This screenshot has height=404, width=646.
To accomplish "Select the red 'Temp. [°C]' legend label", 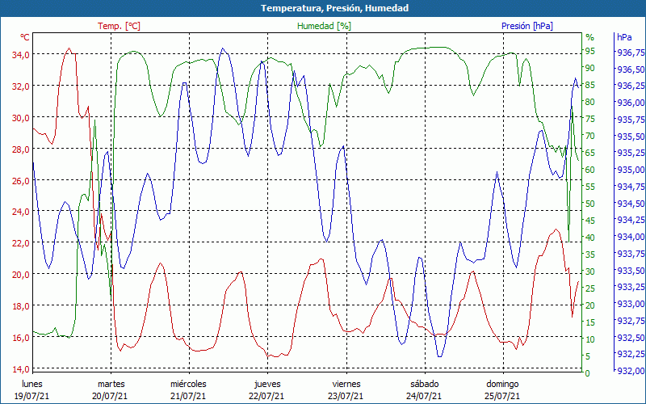I will click(119, 26).
